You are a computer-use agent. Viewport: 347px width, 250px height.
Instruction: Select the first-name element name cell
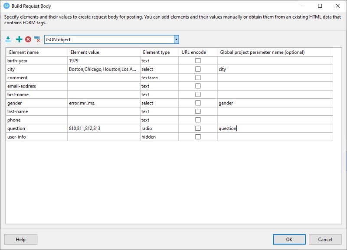click(x=37, y=94)
